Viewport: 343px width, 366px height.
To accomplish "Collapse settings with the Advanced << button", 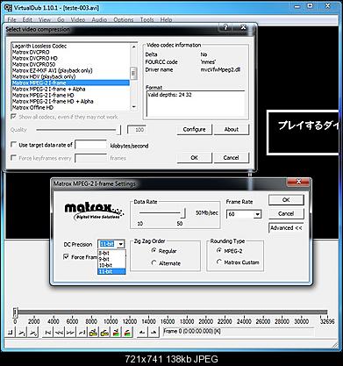I will 286,227.
